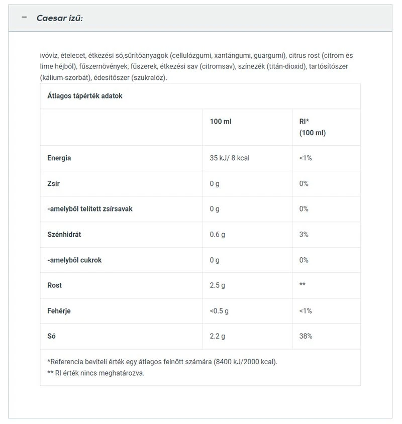Click the "35 kJ/ 8 kcal" value
This screenshot has height=424, width=402.
pyautogui.click(x=230, y=158)
